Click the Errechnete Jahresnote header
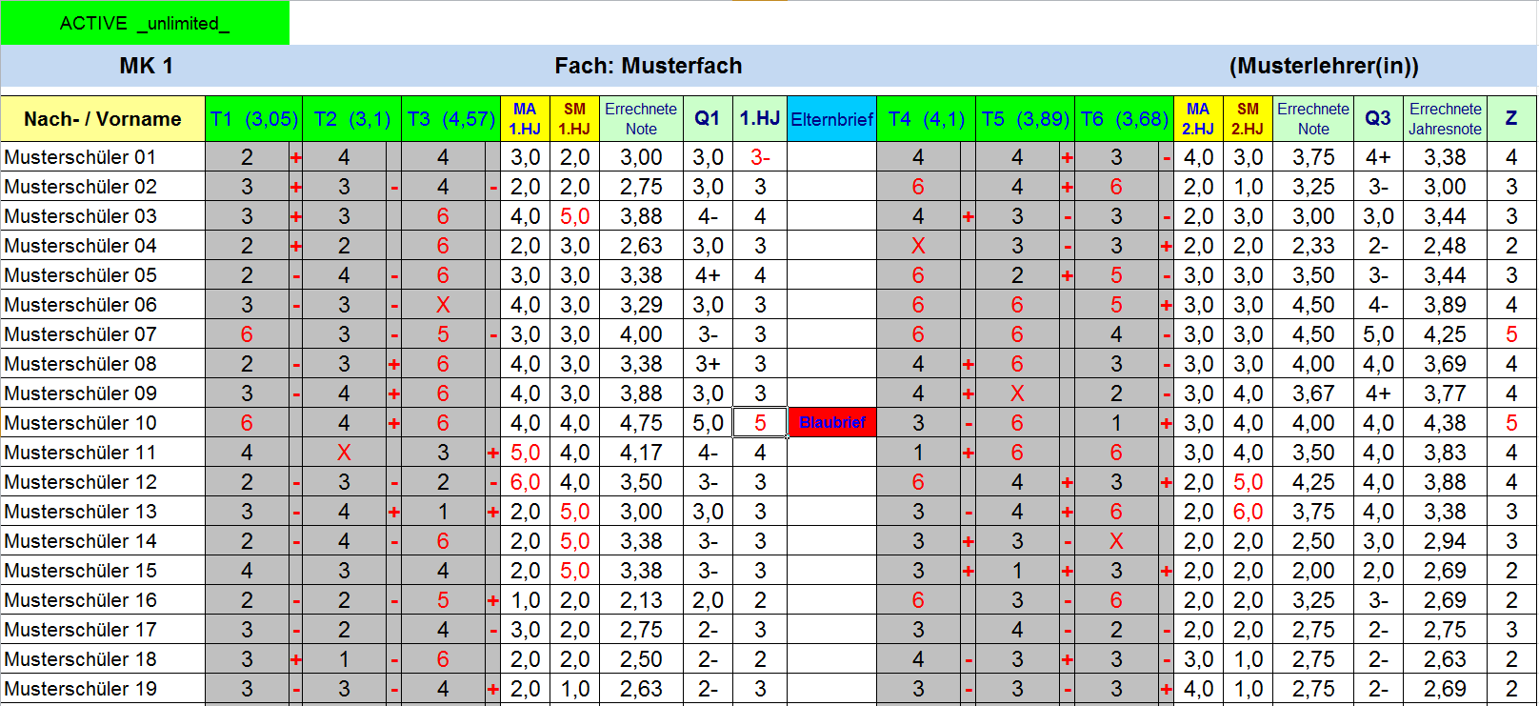 click(1445, 119)
